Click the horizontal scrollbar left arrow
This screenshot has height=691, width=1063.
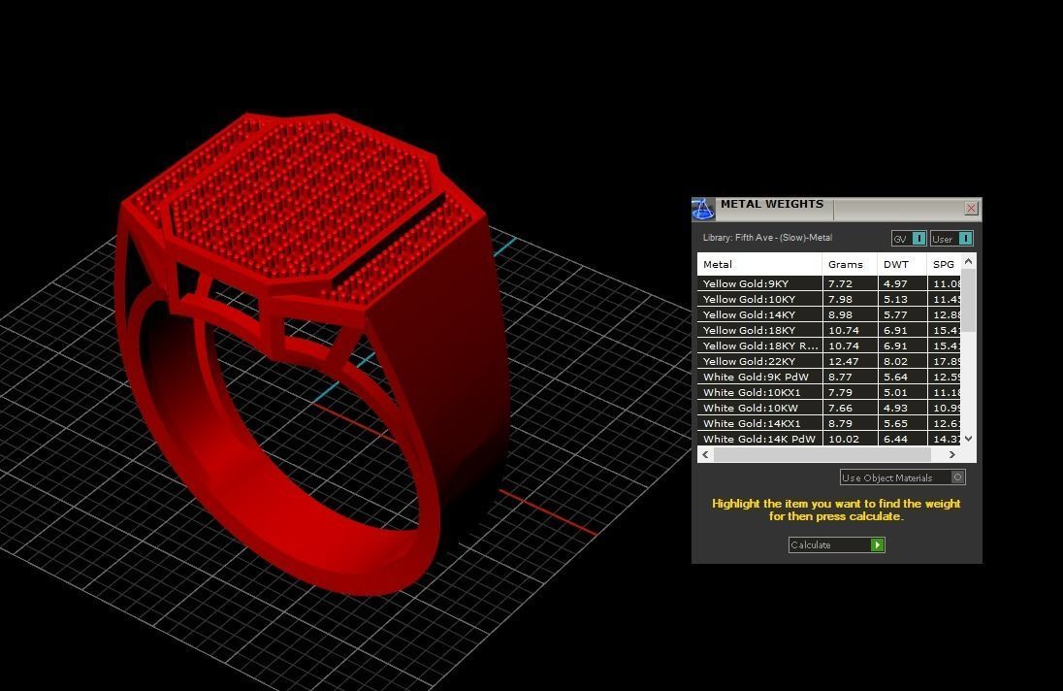(x=706, y=454)
